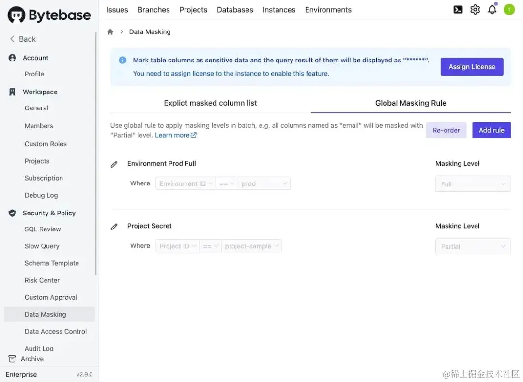Edit the Environment Prod Full rule pencil
The image size is (523, 382).
(x=114, y=164)
